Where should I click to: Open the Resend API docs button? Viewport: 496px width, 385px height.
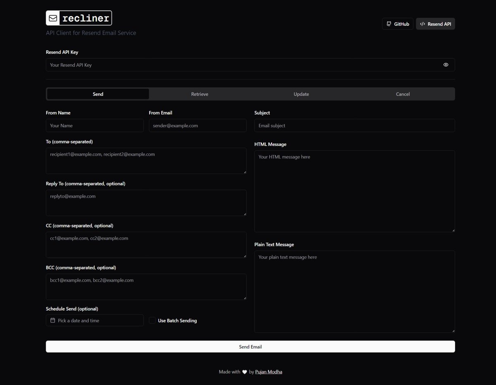pyautogui.click(x=435, y=24)
